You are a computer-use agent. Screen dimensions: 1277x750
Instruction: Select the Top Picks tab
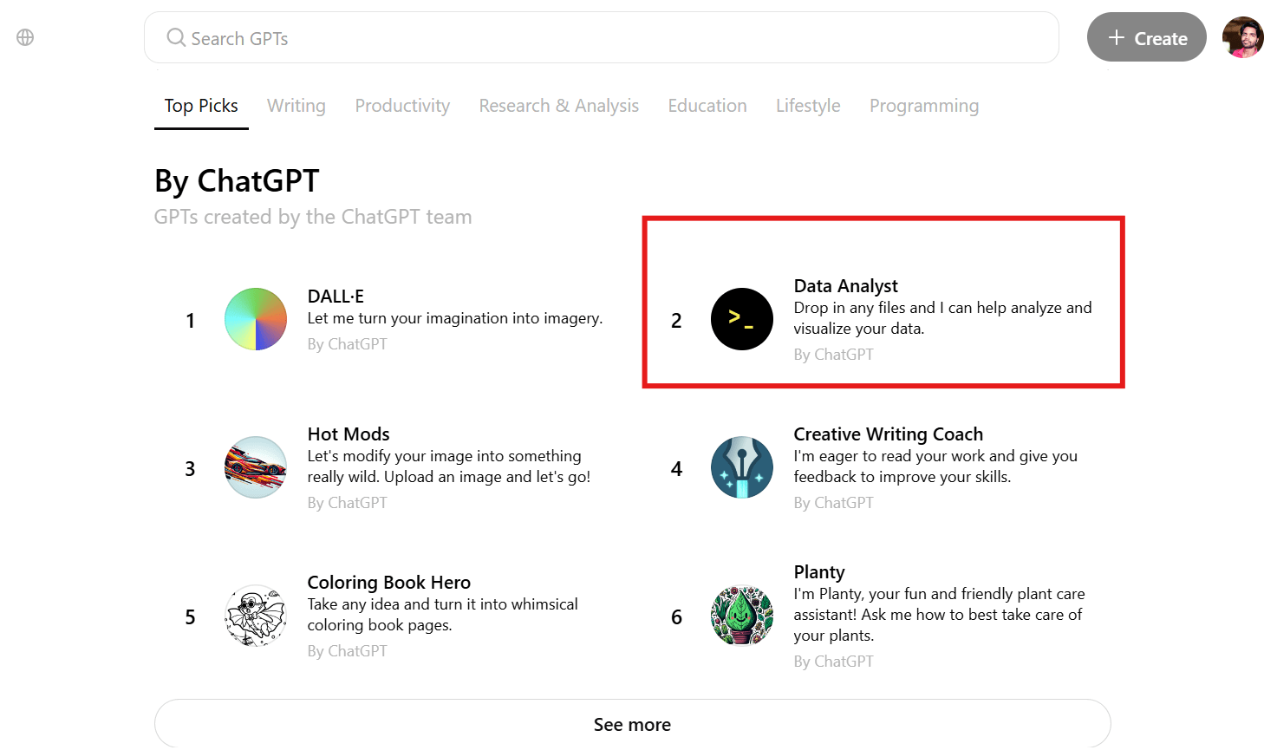pyautogui.click(x=201, y=106)
